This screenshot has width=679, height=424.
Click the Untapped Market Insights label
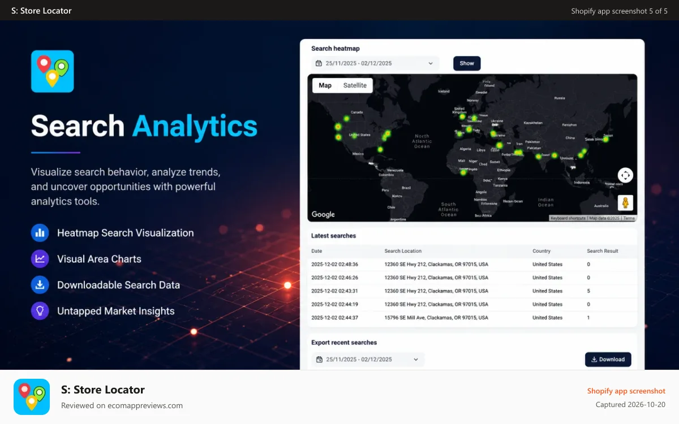coord(116,311)
